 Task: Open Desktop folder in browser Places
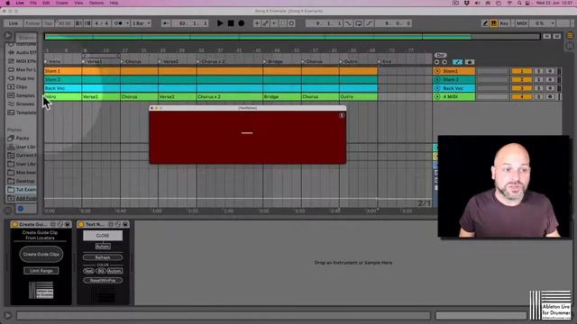click(22, 181)
